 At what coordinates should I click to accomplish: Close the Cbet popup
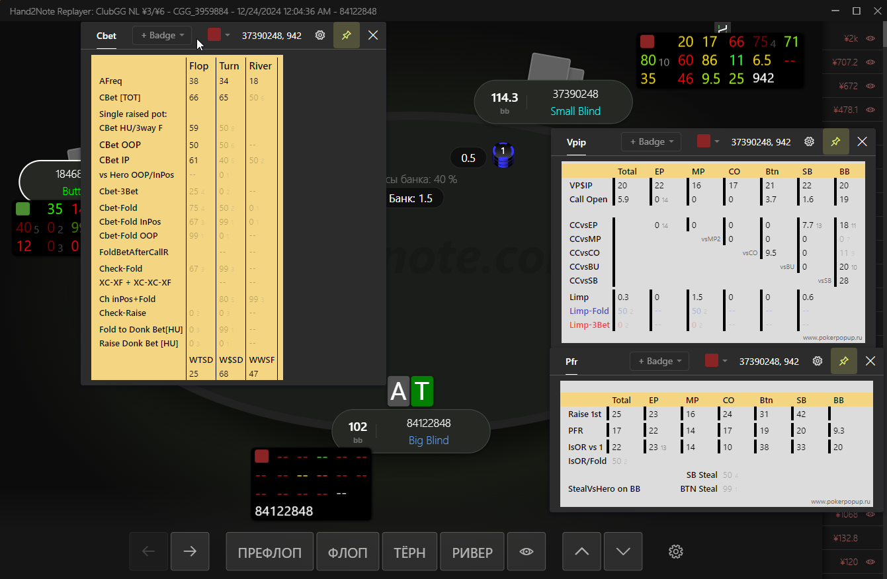pyautogui.click(x=373, y=35)
